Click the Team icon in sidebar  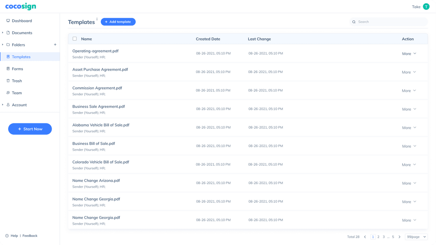pos(8,93)
